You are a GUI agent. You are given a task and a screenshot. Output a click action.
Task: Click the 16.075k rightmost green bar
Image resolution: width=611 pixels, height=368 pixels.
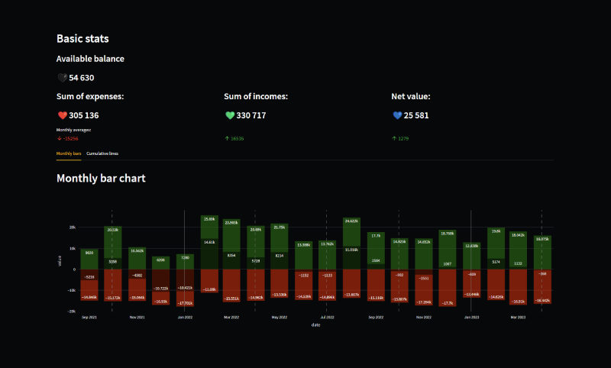(542, 252)
